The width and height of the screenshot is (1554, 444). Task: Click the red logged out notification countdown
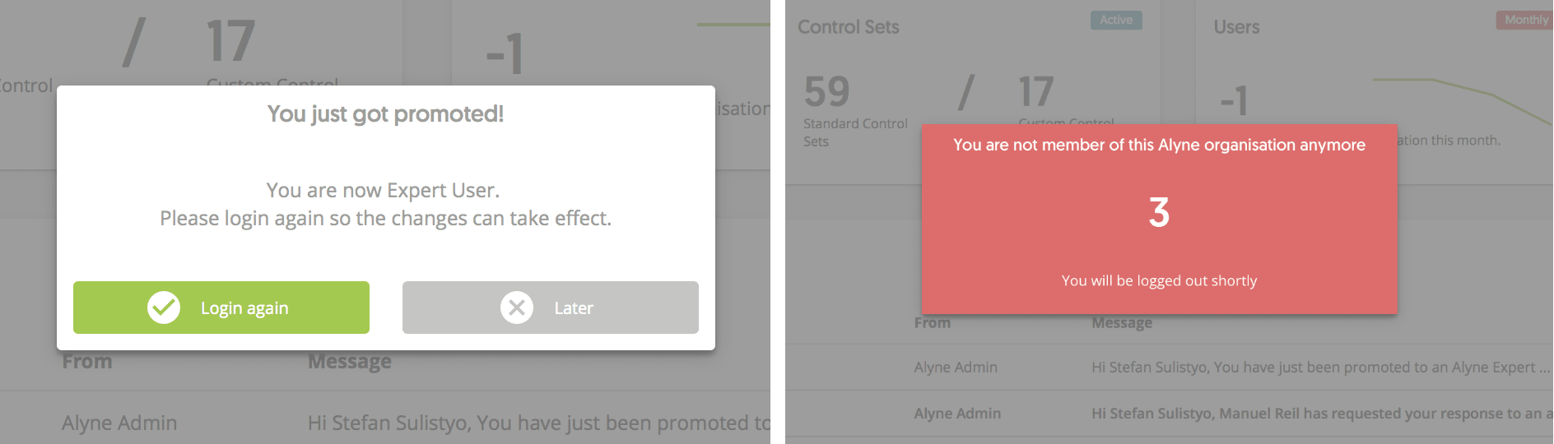tap(1159, 212)
